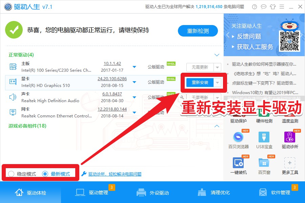Image resolution: width=305 pixels, height=203 pixels.
Task: Open the 驱动诊所 link at bottom
Action: [96, 174]
